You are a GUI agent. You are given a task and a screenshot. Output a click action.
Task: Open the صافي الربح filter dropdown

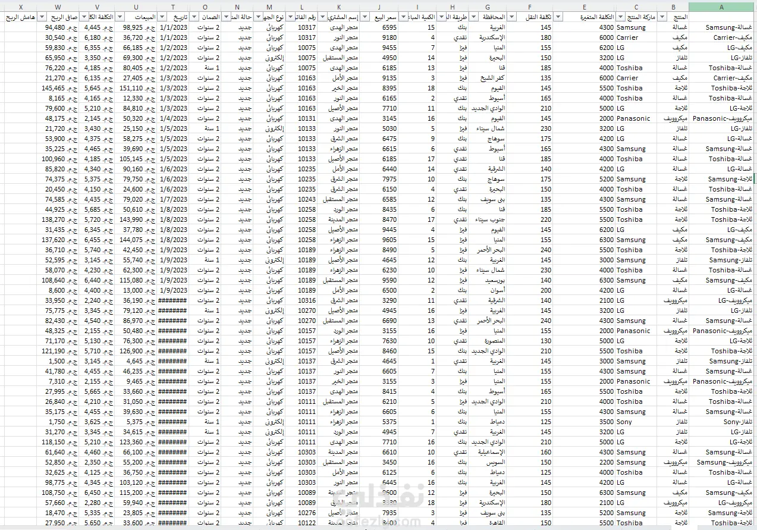click(x=42, y=17)
